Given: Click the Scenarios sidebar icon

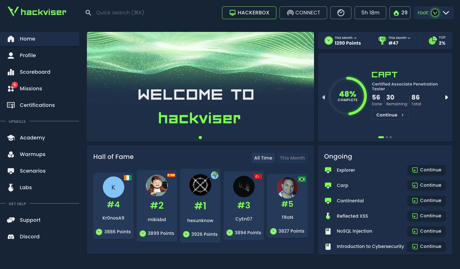Looking at the screenshot, I should point(11,171).
